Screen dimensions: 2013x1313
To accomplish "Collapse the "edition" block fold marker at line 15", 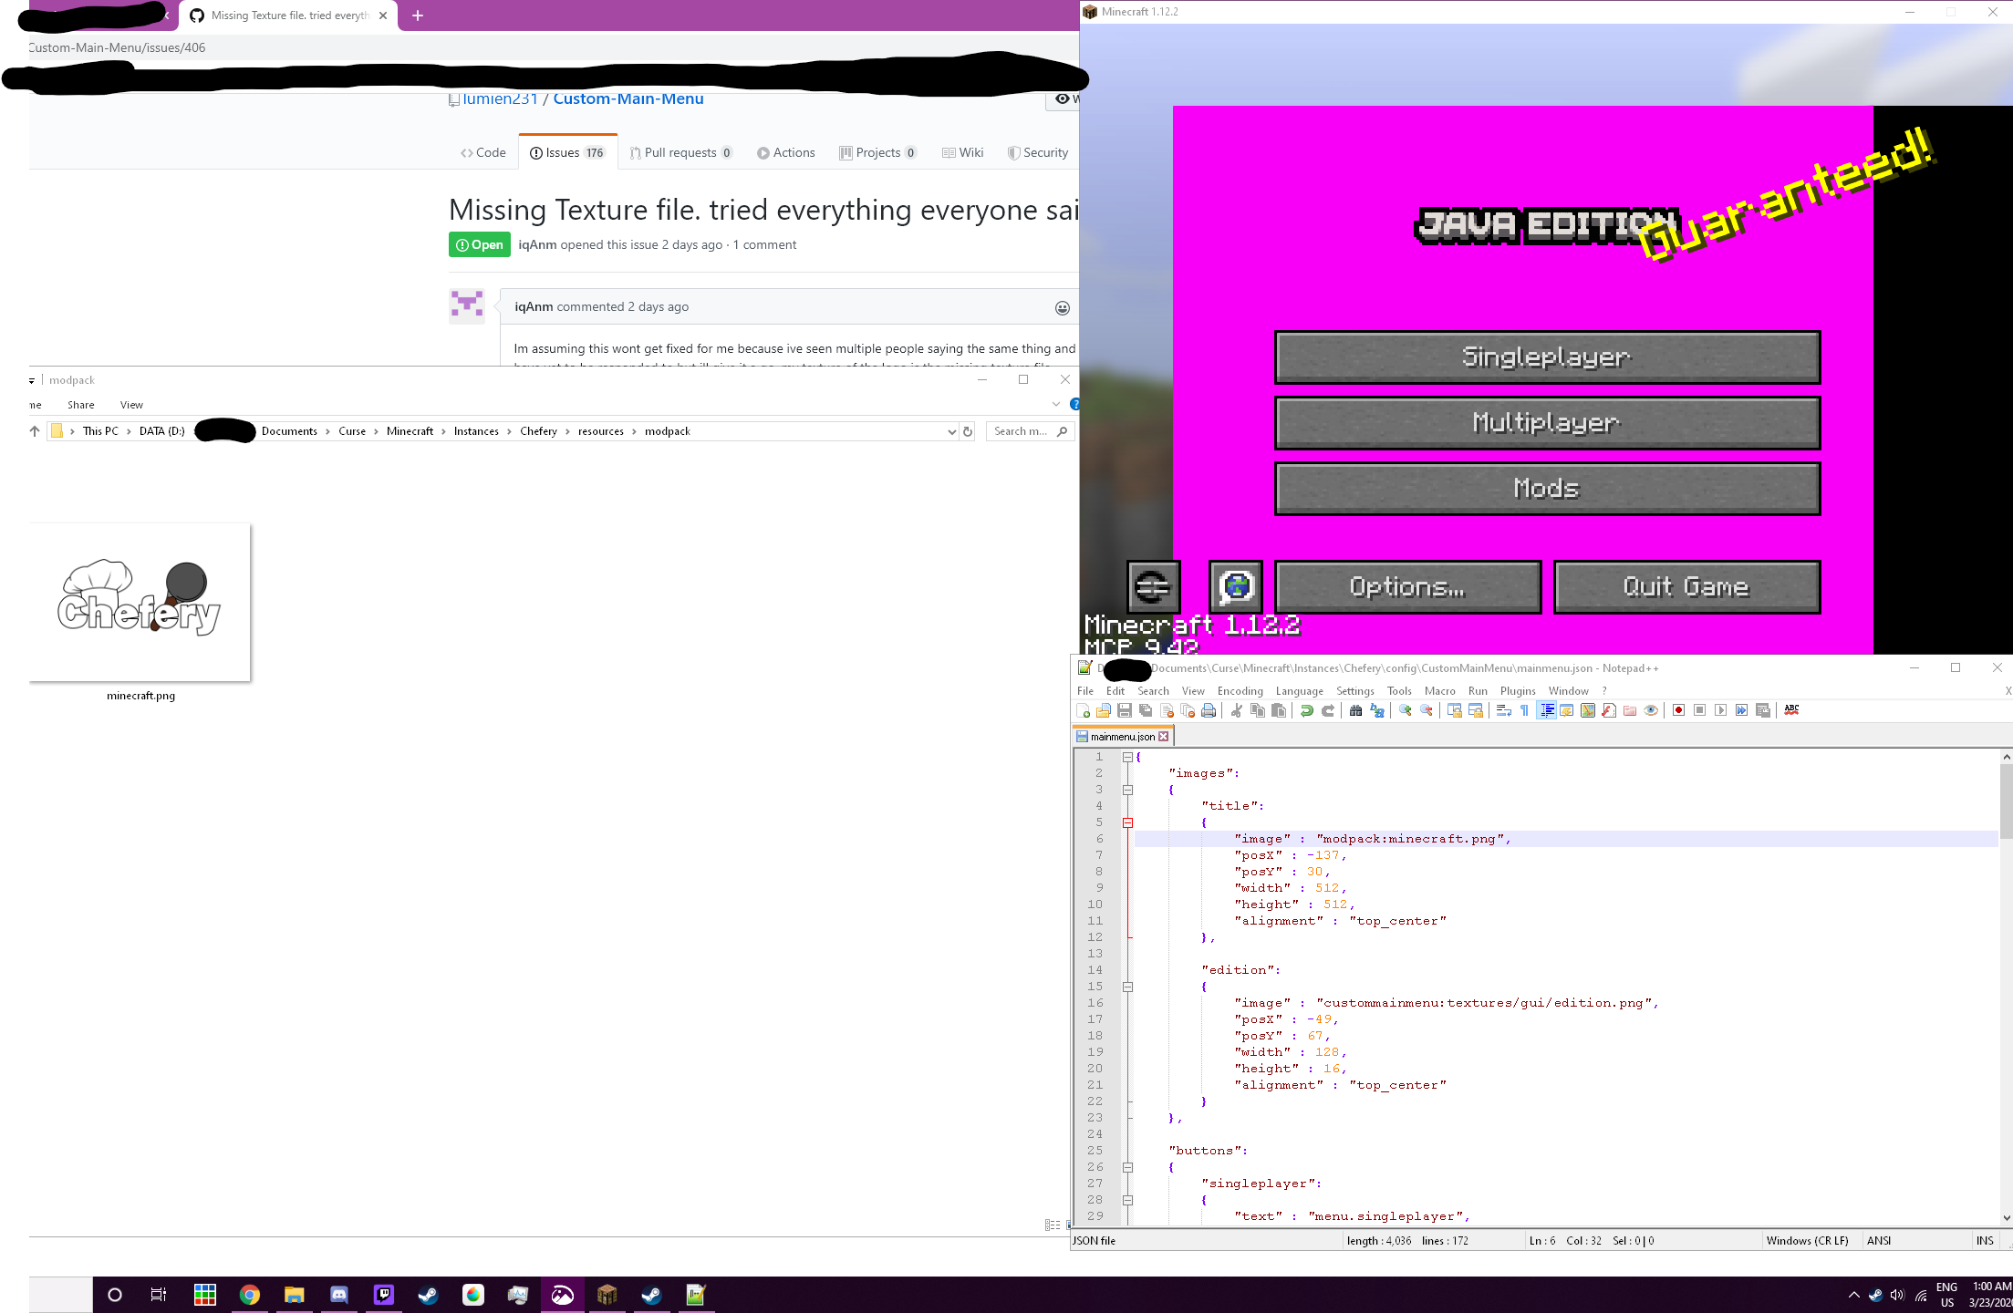I will (1127, 987).
